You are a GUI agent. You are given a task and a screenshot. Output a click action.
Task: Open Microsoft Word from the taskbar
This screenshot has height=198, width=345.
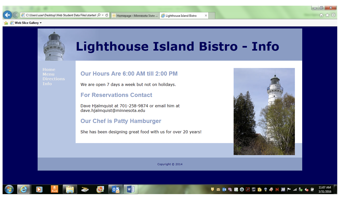(130, 189)
